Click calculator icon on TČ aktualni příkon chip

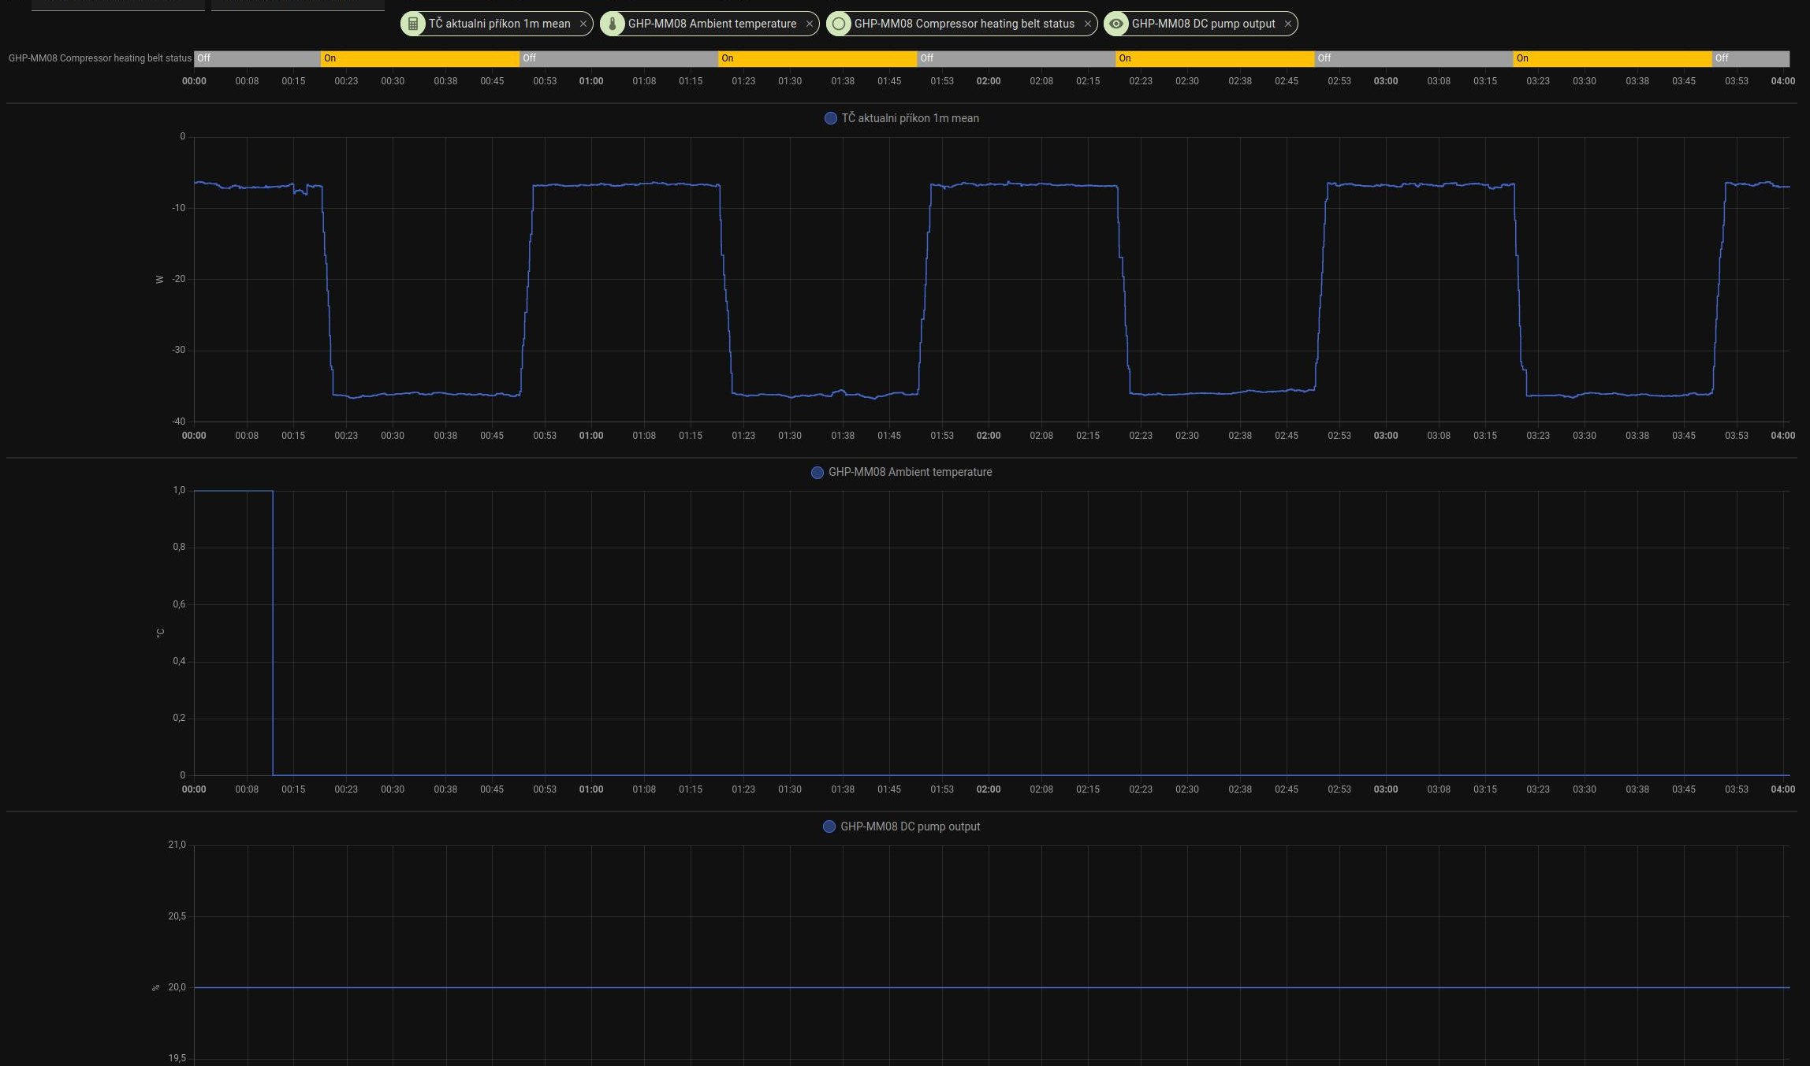pyautogui.click(x=412, y=24)
